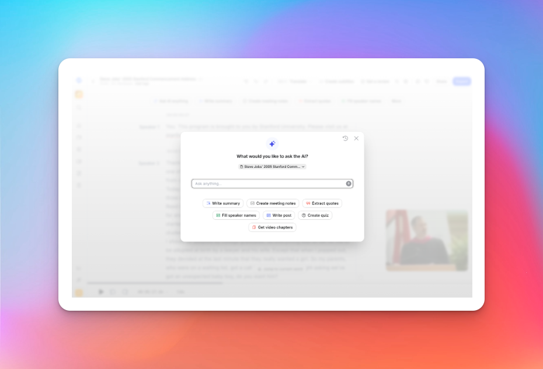
Task: Click the quotes icon on Extract quotes chip
Action: pyautogui.click(x=308, y=203)
